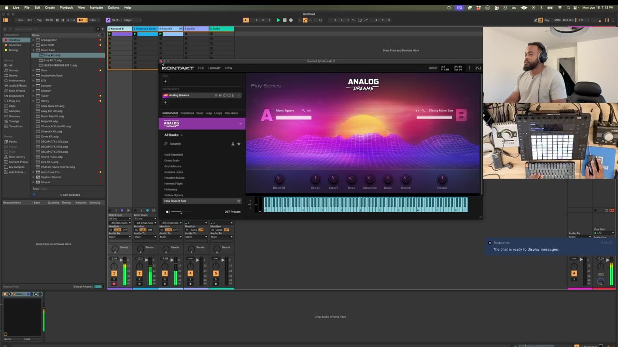
Task: Arm the transport Record button
Action: 291,20
